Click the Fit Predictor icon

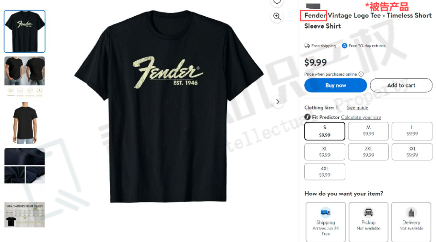(307, 117)
